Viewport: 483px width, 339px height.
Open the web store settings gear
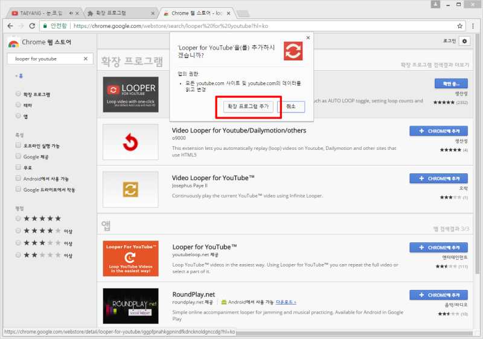464,41
